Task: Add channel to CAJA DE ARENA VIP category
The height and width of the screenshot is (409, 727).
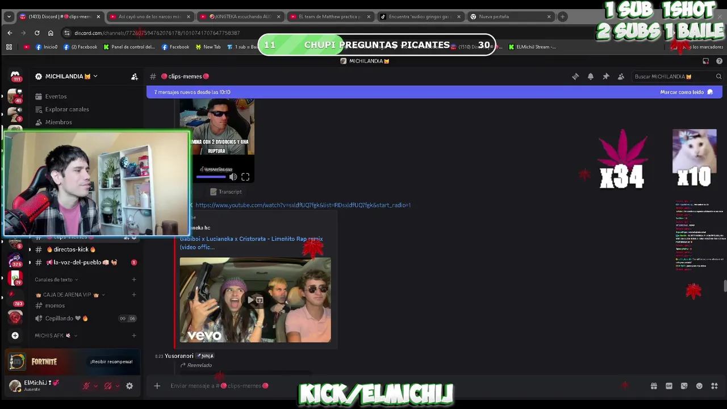Action: click(134, 295)
